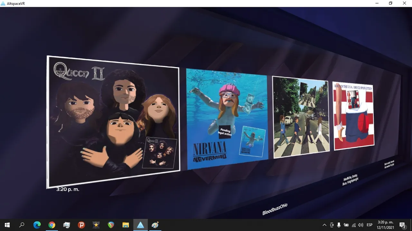
Task: Click the 'NIRVANA NEVERMIND' title text
Action: pyautogui.click(x=210, y=152)
